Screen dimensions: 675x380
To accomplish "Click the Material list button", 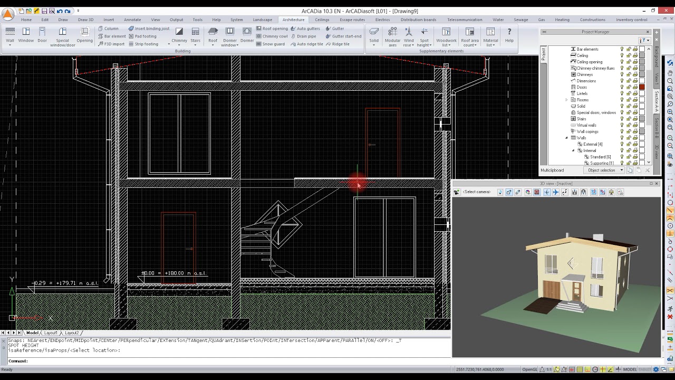I will 490,37.
